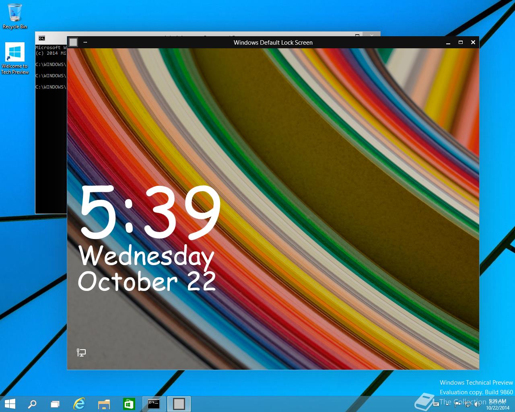Open Task View in the taskbar
Image resolution: width=515 pixels, height=412 pixels.
[55, 404]
